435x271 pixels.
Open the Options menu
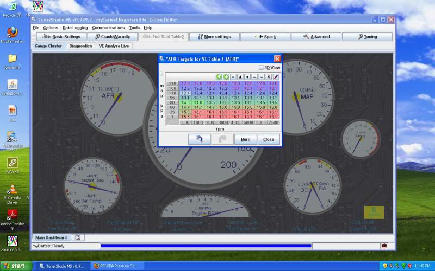click(51, 28)
